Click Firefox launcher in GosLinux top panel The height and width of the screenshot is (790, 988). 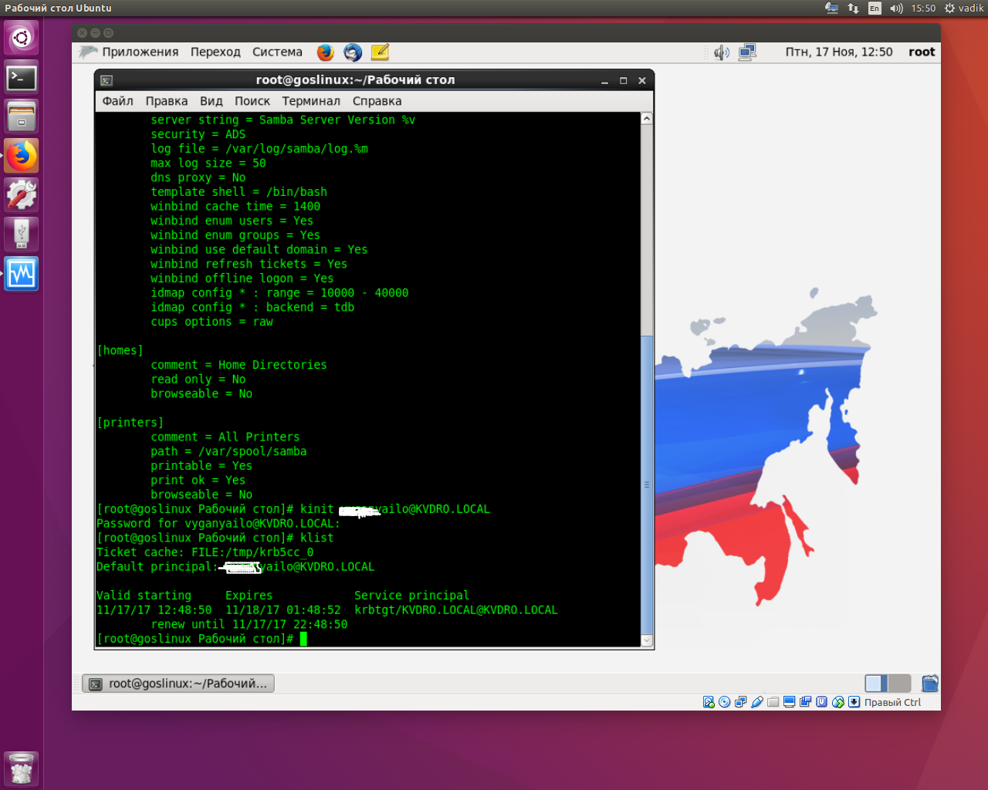pyautogui.click(x=326, y=52)
